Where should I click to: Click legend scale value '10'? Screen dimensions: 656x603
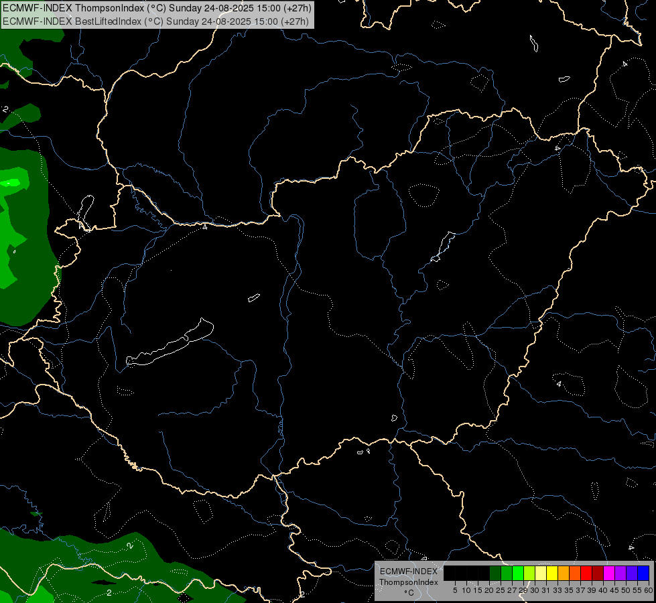coord(466,590)
